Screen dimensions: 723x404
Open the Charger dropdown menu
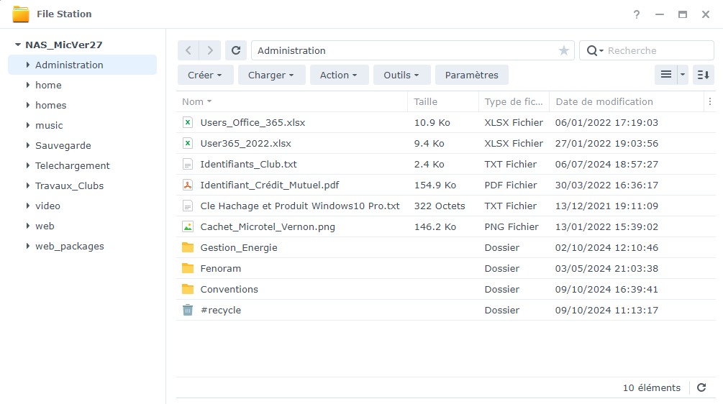click(x=271, y=75)
